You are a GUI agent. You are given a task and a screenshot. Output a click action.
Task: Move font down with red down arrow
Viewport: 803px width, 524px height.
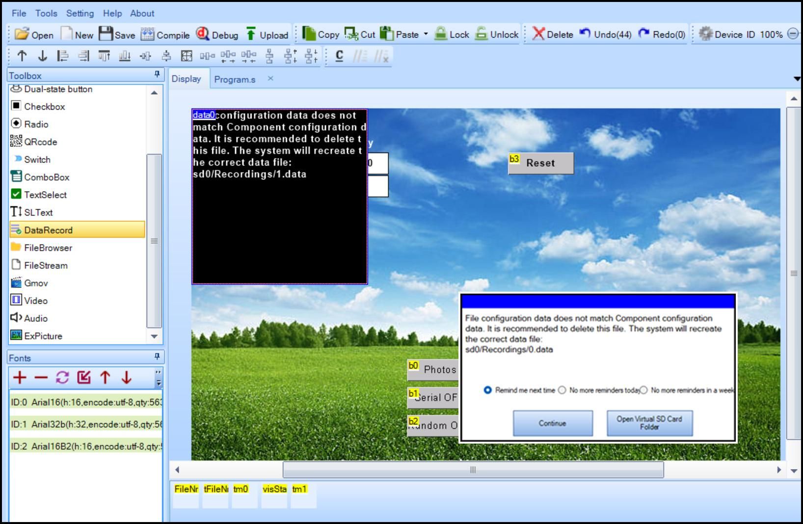[127, 377]
